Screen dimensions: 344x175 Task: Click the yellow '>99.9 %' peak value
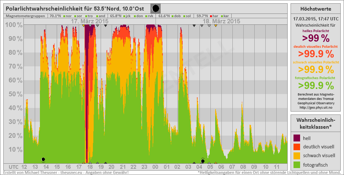tap(316, 70)
